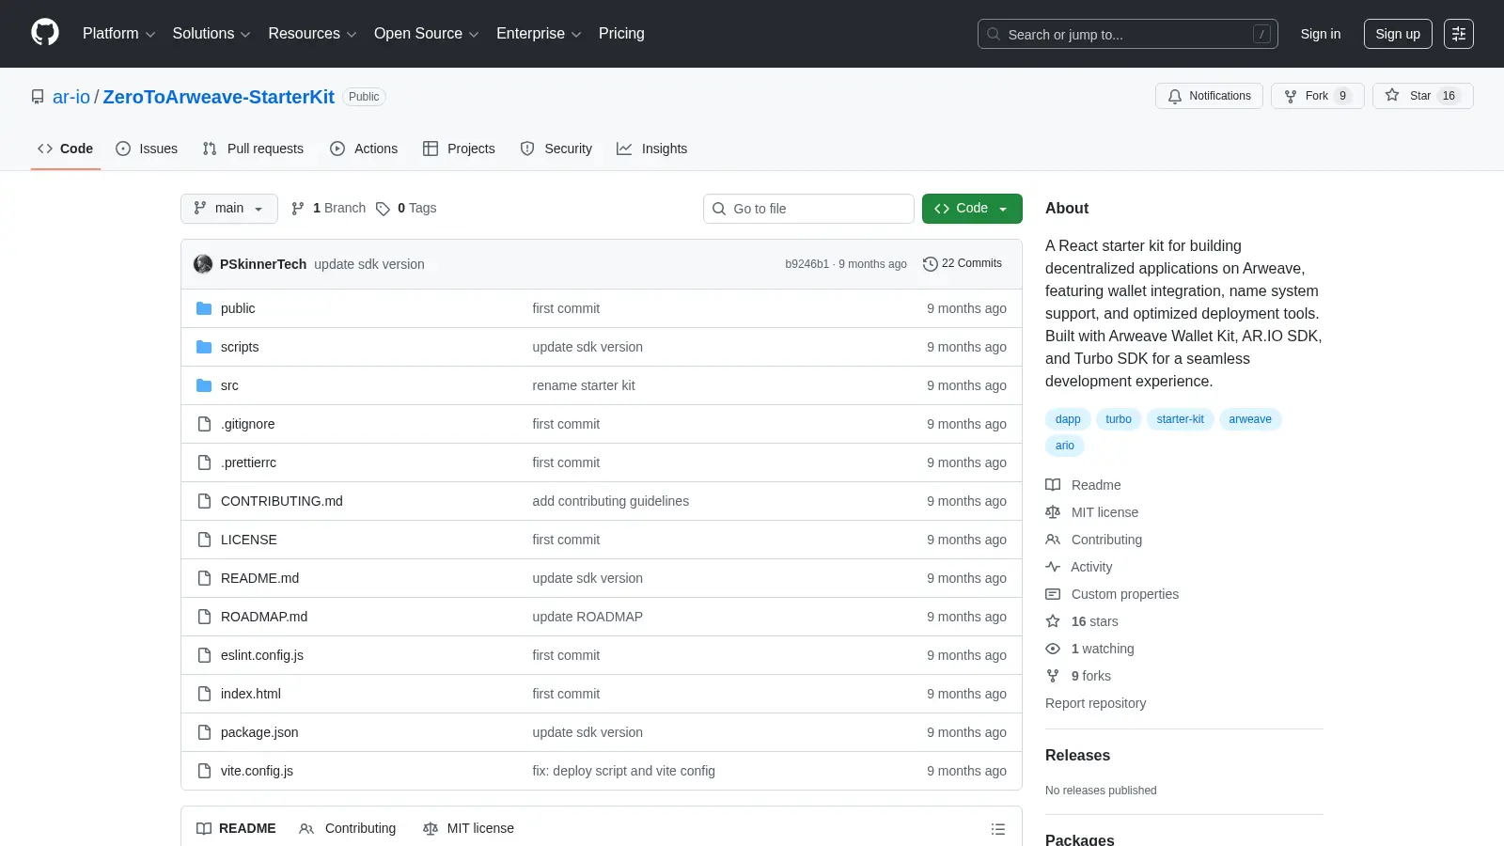
Task: Click the file icon next to vite.config.js
Action: 204,771
